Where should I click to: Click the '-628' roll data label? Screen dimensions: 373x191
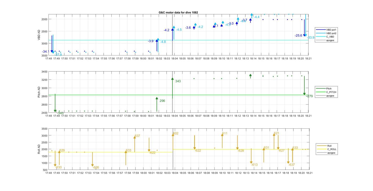click(241, 151)
